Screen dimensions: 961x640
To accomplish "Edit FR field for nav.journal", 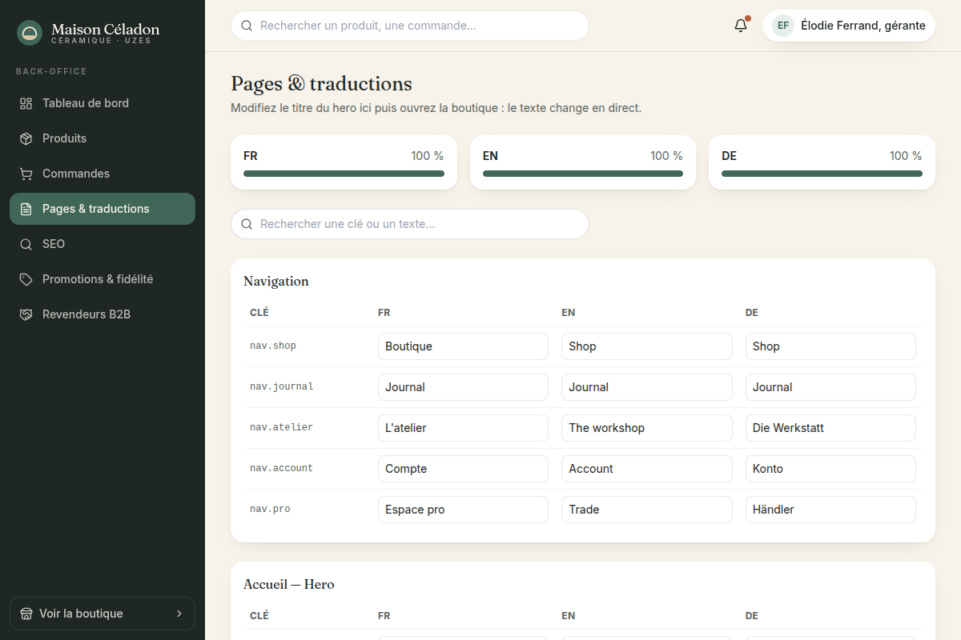I will tap(463, 387).
